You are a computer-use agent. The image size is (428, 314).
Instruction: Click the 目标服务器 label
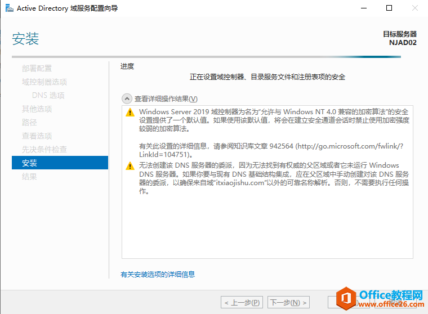point(400,34)
